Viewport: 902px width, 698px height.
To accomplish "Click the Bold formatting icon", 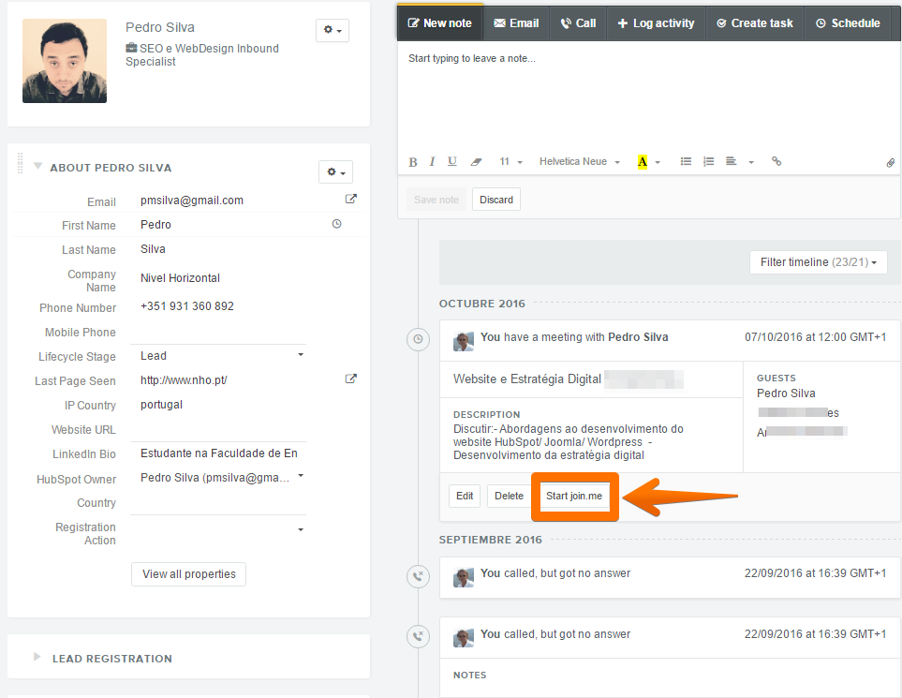I will coord(413,162).
